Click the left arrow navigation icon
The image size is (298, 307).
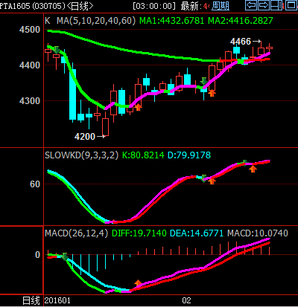[x=251, y=5]
